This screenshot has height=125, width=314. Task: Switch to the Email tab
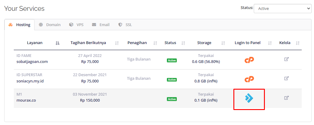click(x=101, y=25)
